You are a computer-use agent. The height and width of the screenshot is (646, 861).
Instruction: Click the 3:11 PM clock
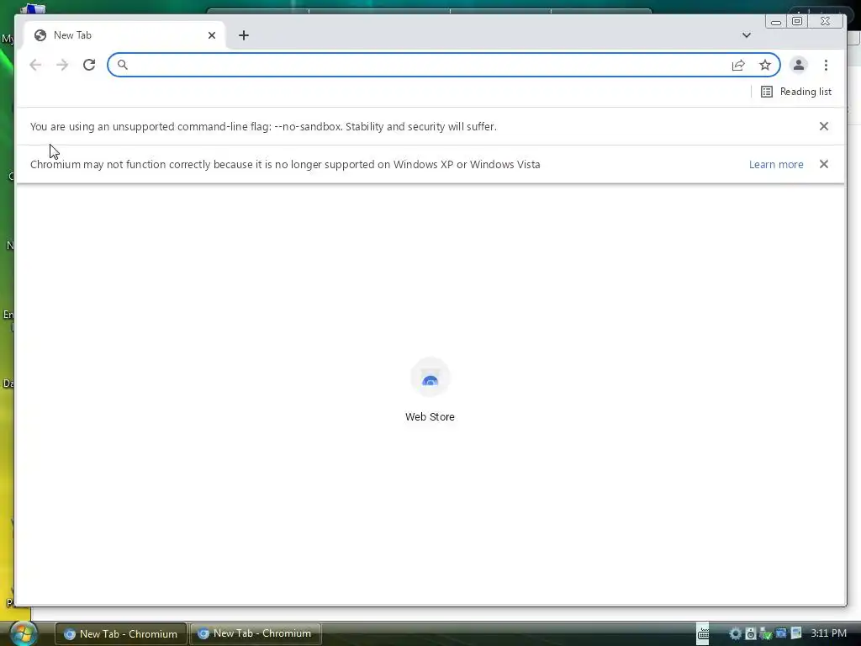coord(828,633)
